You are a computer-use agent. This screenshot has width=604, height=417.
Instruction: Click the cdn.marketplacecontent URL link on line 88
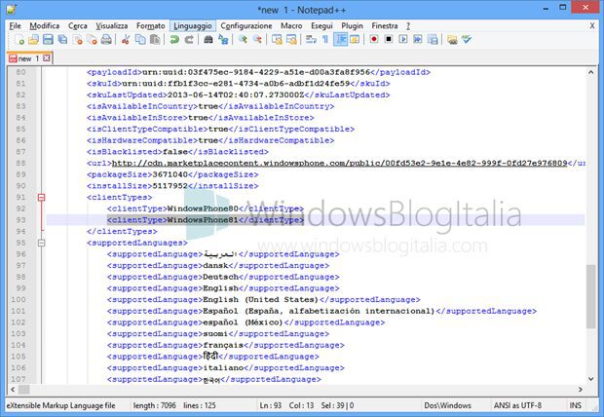(339, 163)
